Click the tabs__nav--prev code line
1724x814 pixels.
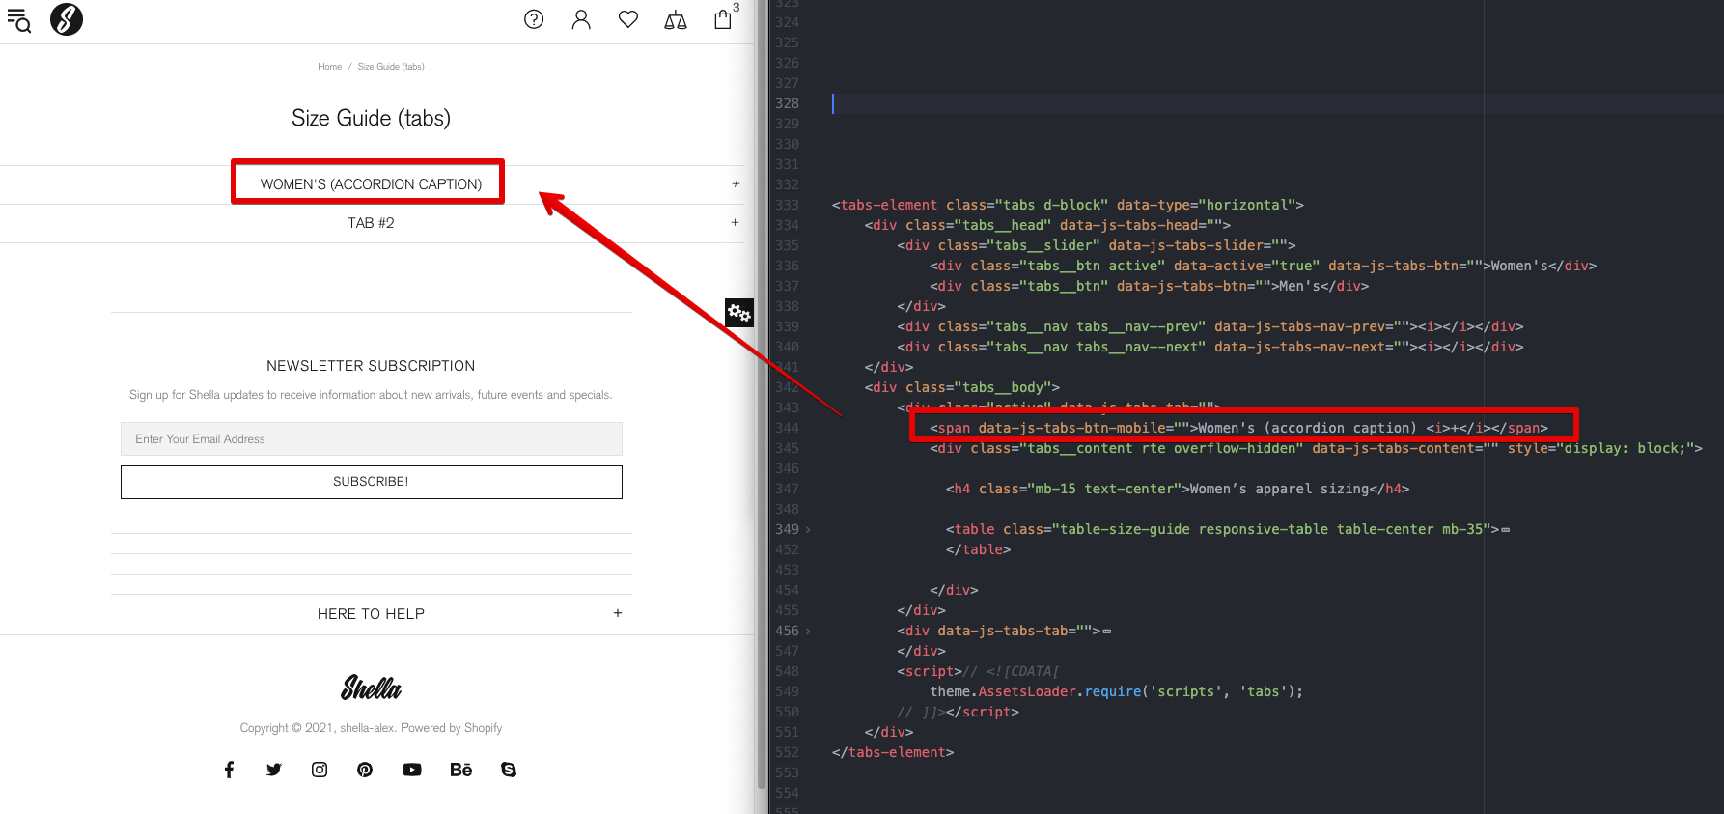pyautogui.click(x=1210, y=326)
